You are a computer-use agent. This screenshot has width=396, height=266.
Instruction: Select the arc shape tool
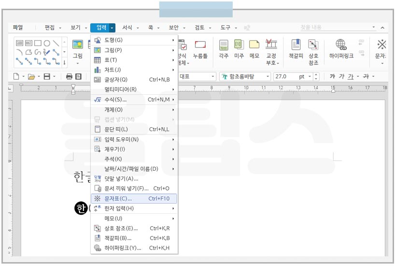pos(19,52)
